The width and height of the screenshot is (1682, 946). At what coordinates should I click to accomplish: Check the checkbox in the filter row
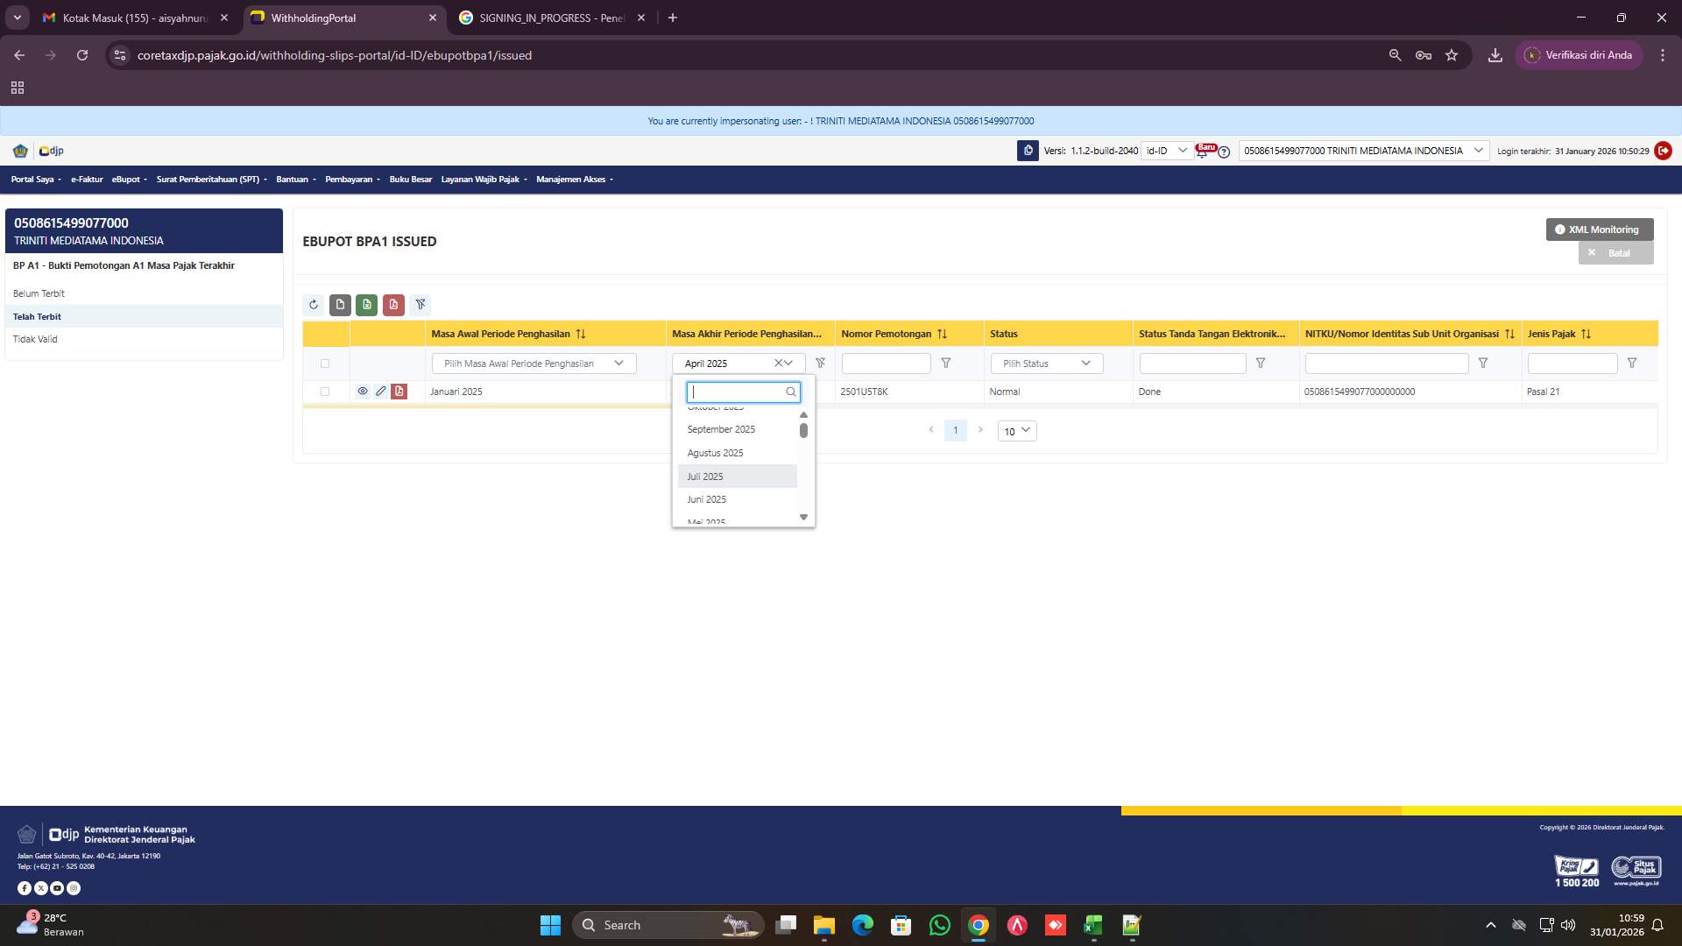[x=325, y=364]
